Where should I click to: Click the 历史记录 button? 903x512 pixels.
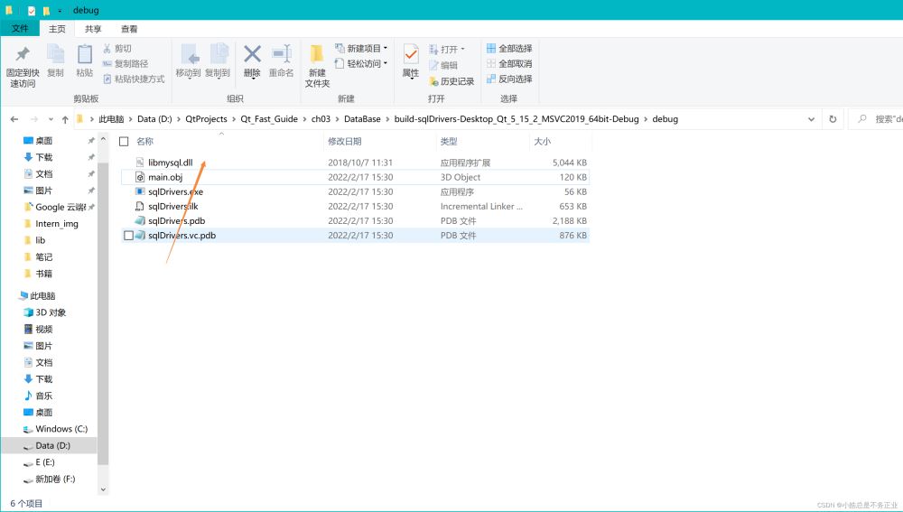click(451, 80)
